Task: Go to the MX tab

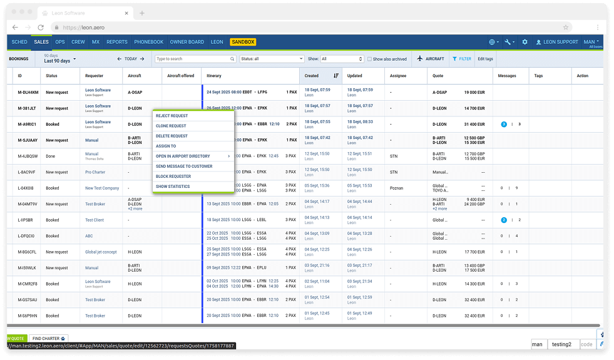Action: [96, 42]
